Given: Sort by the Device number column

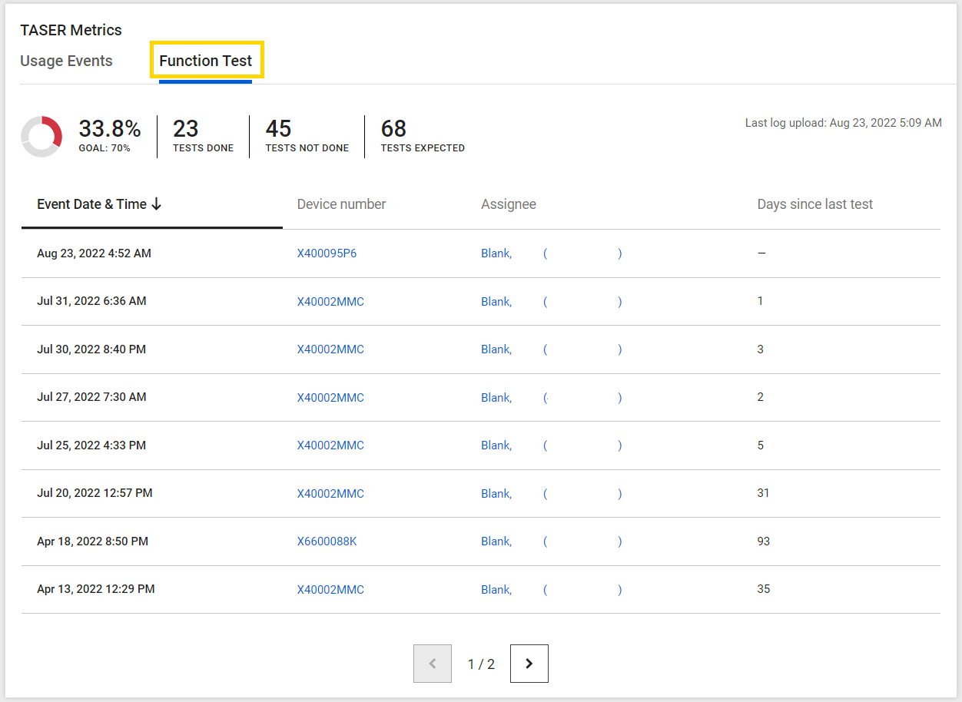Looking at the screenshot, I should (341, 204).
